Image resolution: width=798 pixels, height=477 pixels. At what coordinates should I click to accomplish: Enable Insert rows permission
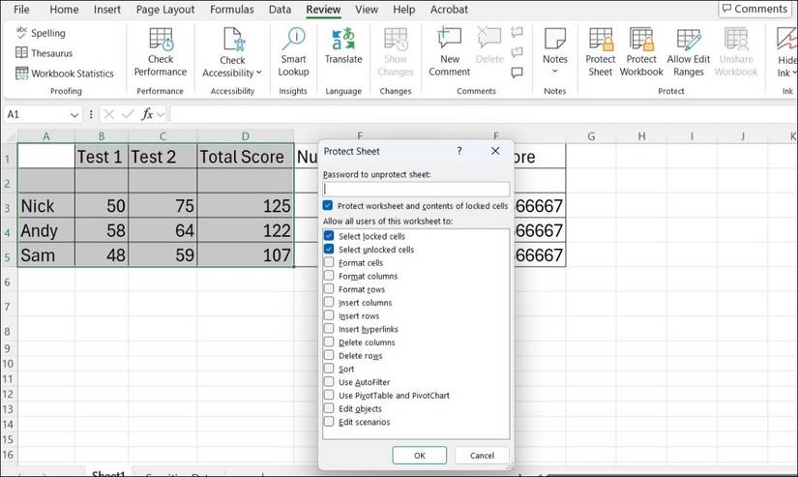[x=329, y=315]
